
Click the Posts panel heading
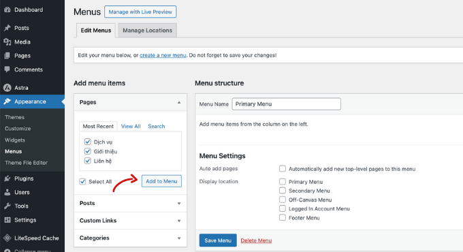pyautogui.click(x=87, y=203)
